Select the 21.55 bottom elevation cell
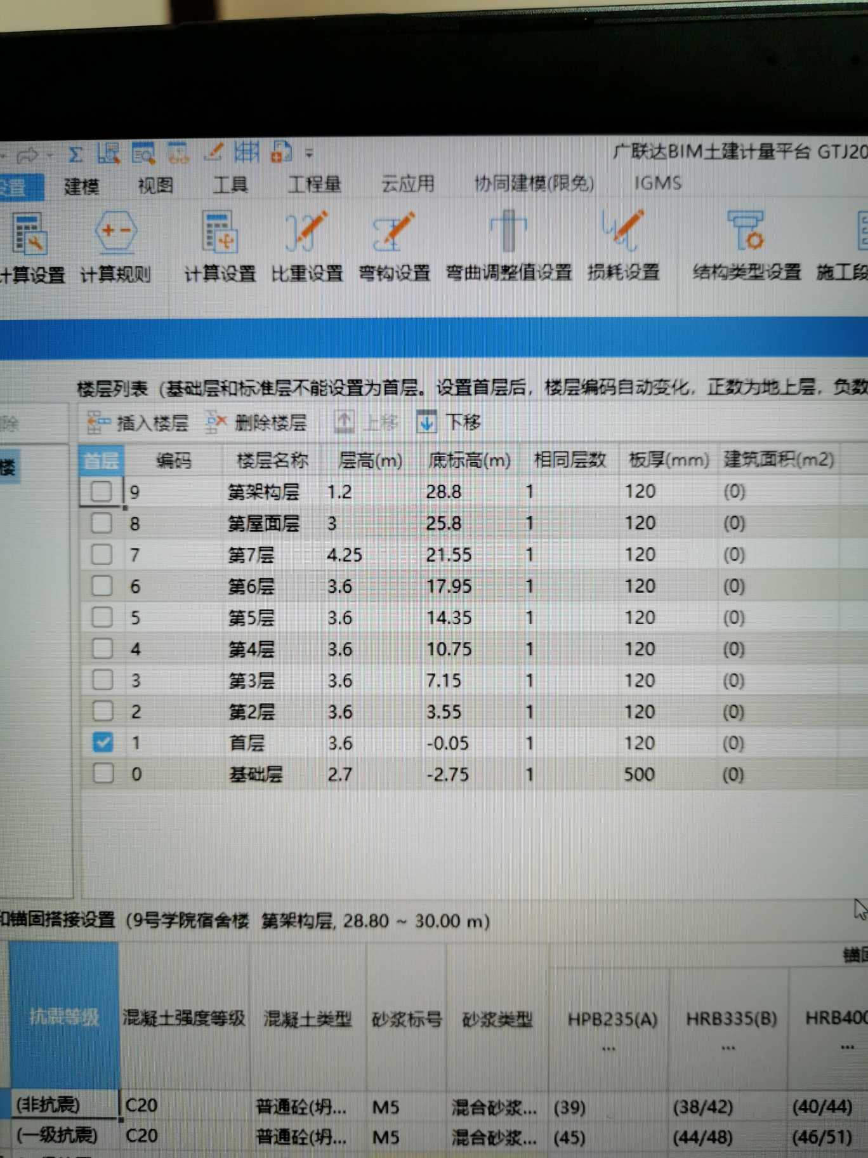This screenshot has width=868, height=1158. (x=470, y=555)
